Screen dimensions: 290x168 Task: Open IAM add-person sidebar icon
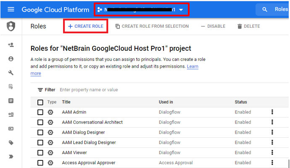pos(11,45)
